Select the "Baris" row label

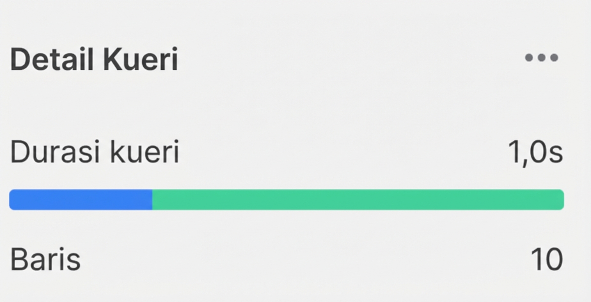pyautogui.click(x=45, y=259)
